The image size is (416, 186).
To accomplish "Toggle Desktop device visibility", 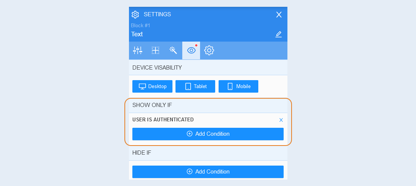I will point(152,86).
